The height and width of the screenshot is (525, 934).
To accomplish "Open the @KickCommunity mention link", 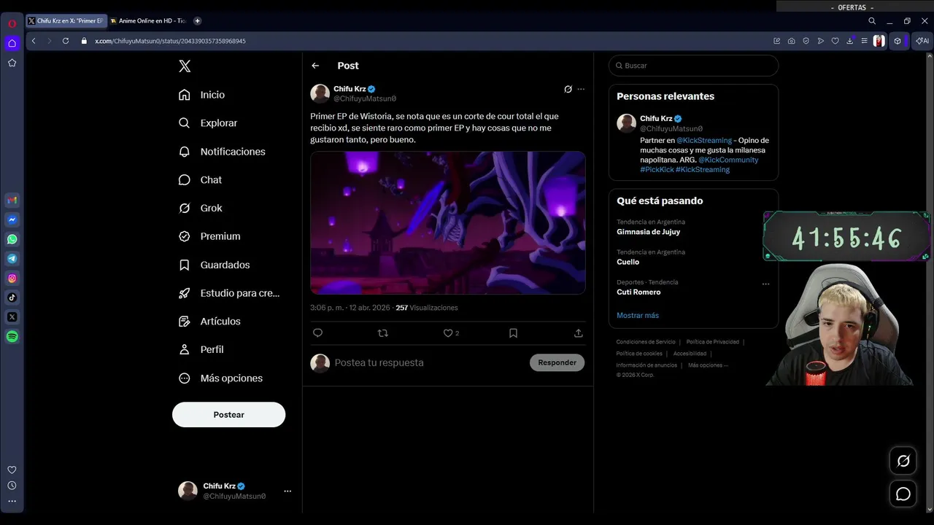I will click(728, 160).
